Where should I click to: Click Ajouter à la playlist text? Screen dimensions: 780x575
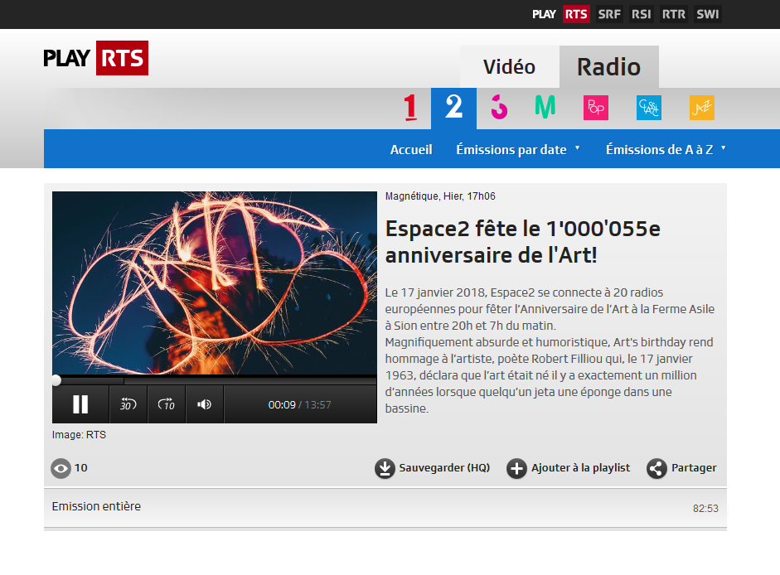tap(580, 467)
